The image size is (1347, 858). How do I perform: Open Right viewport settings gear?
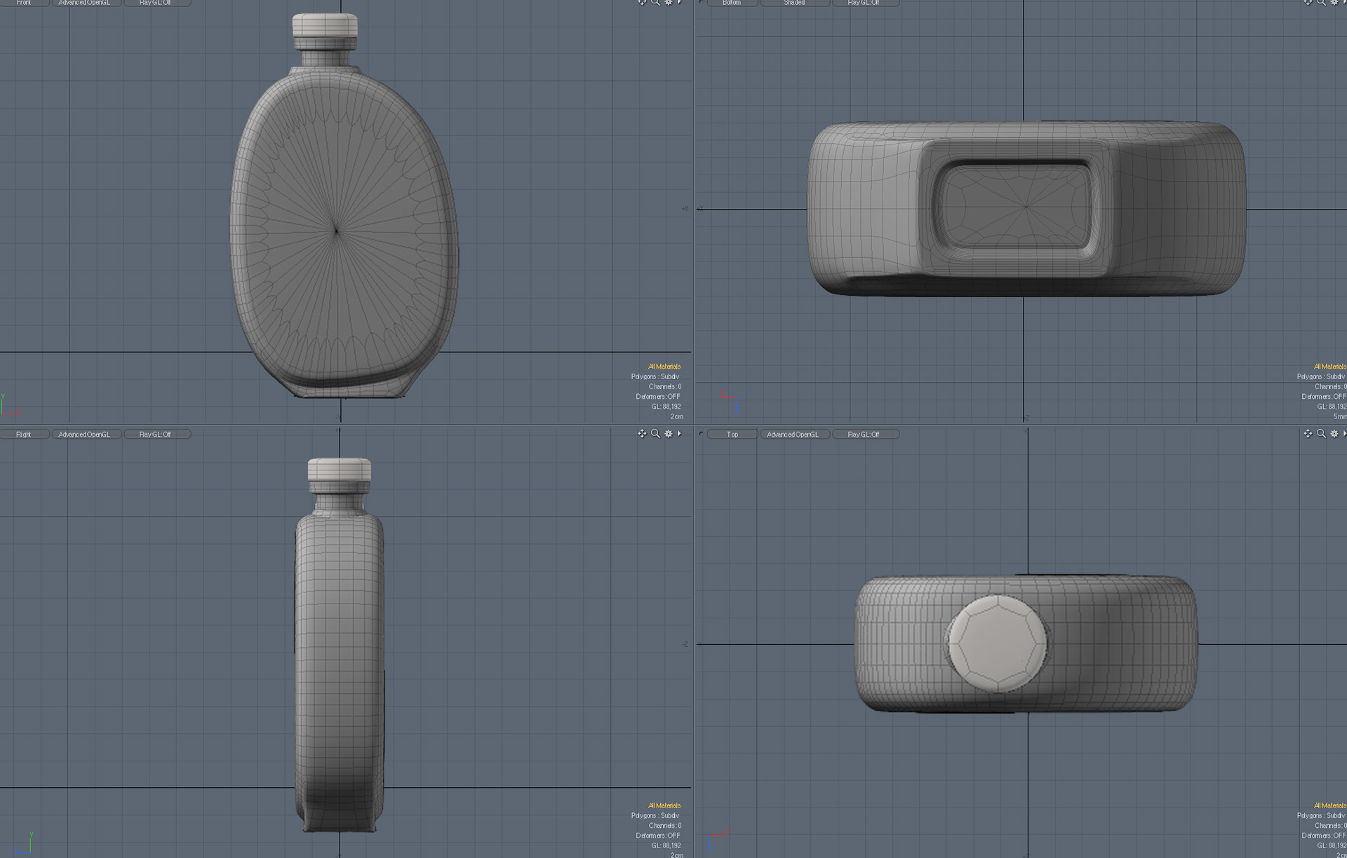coord(668,434)
